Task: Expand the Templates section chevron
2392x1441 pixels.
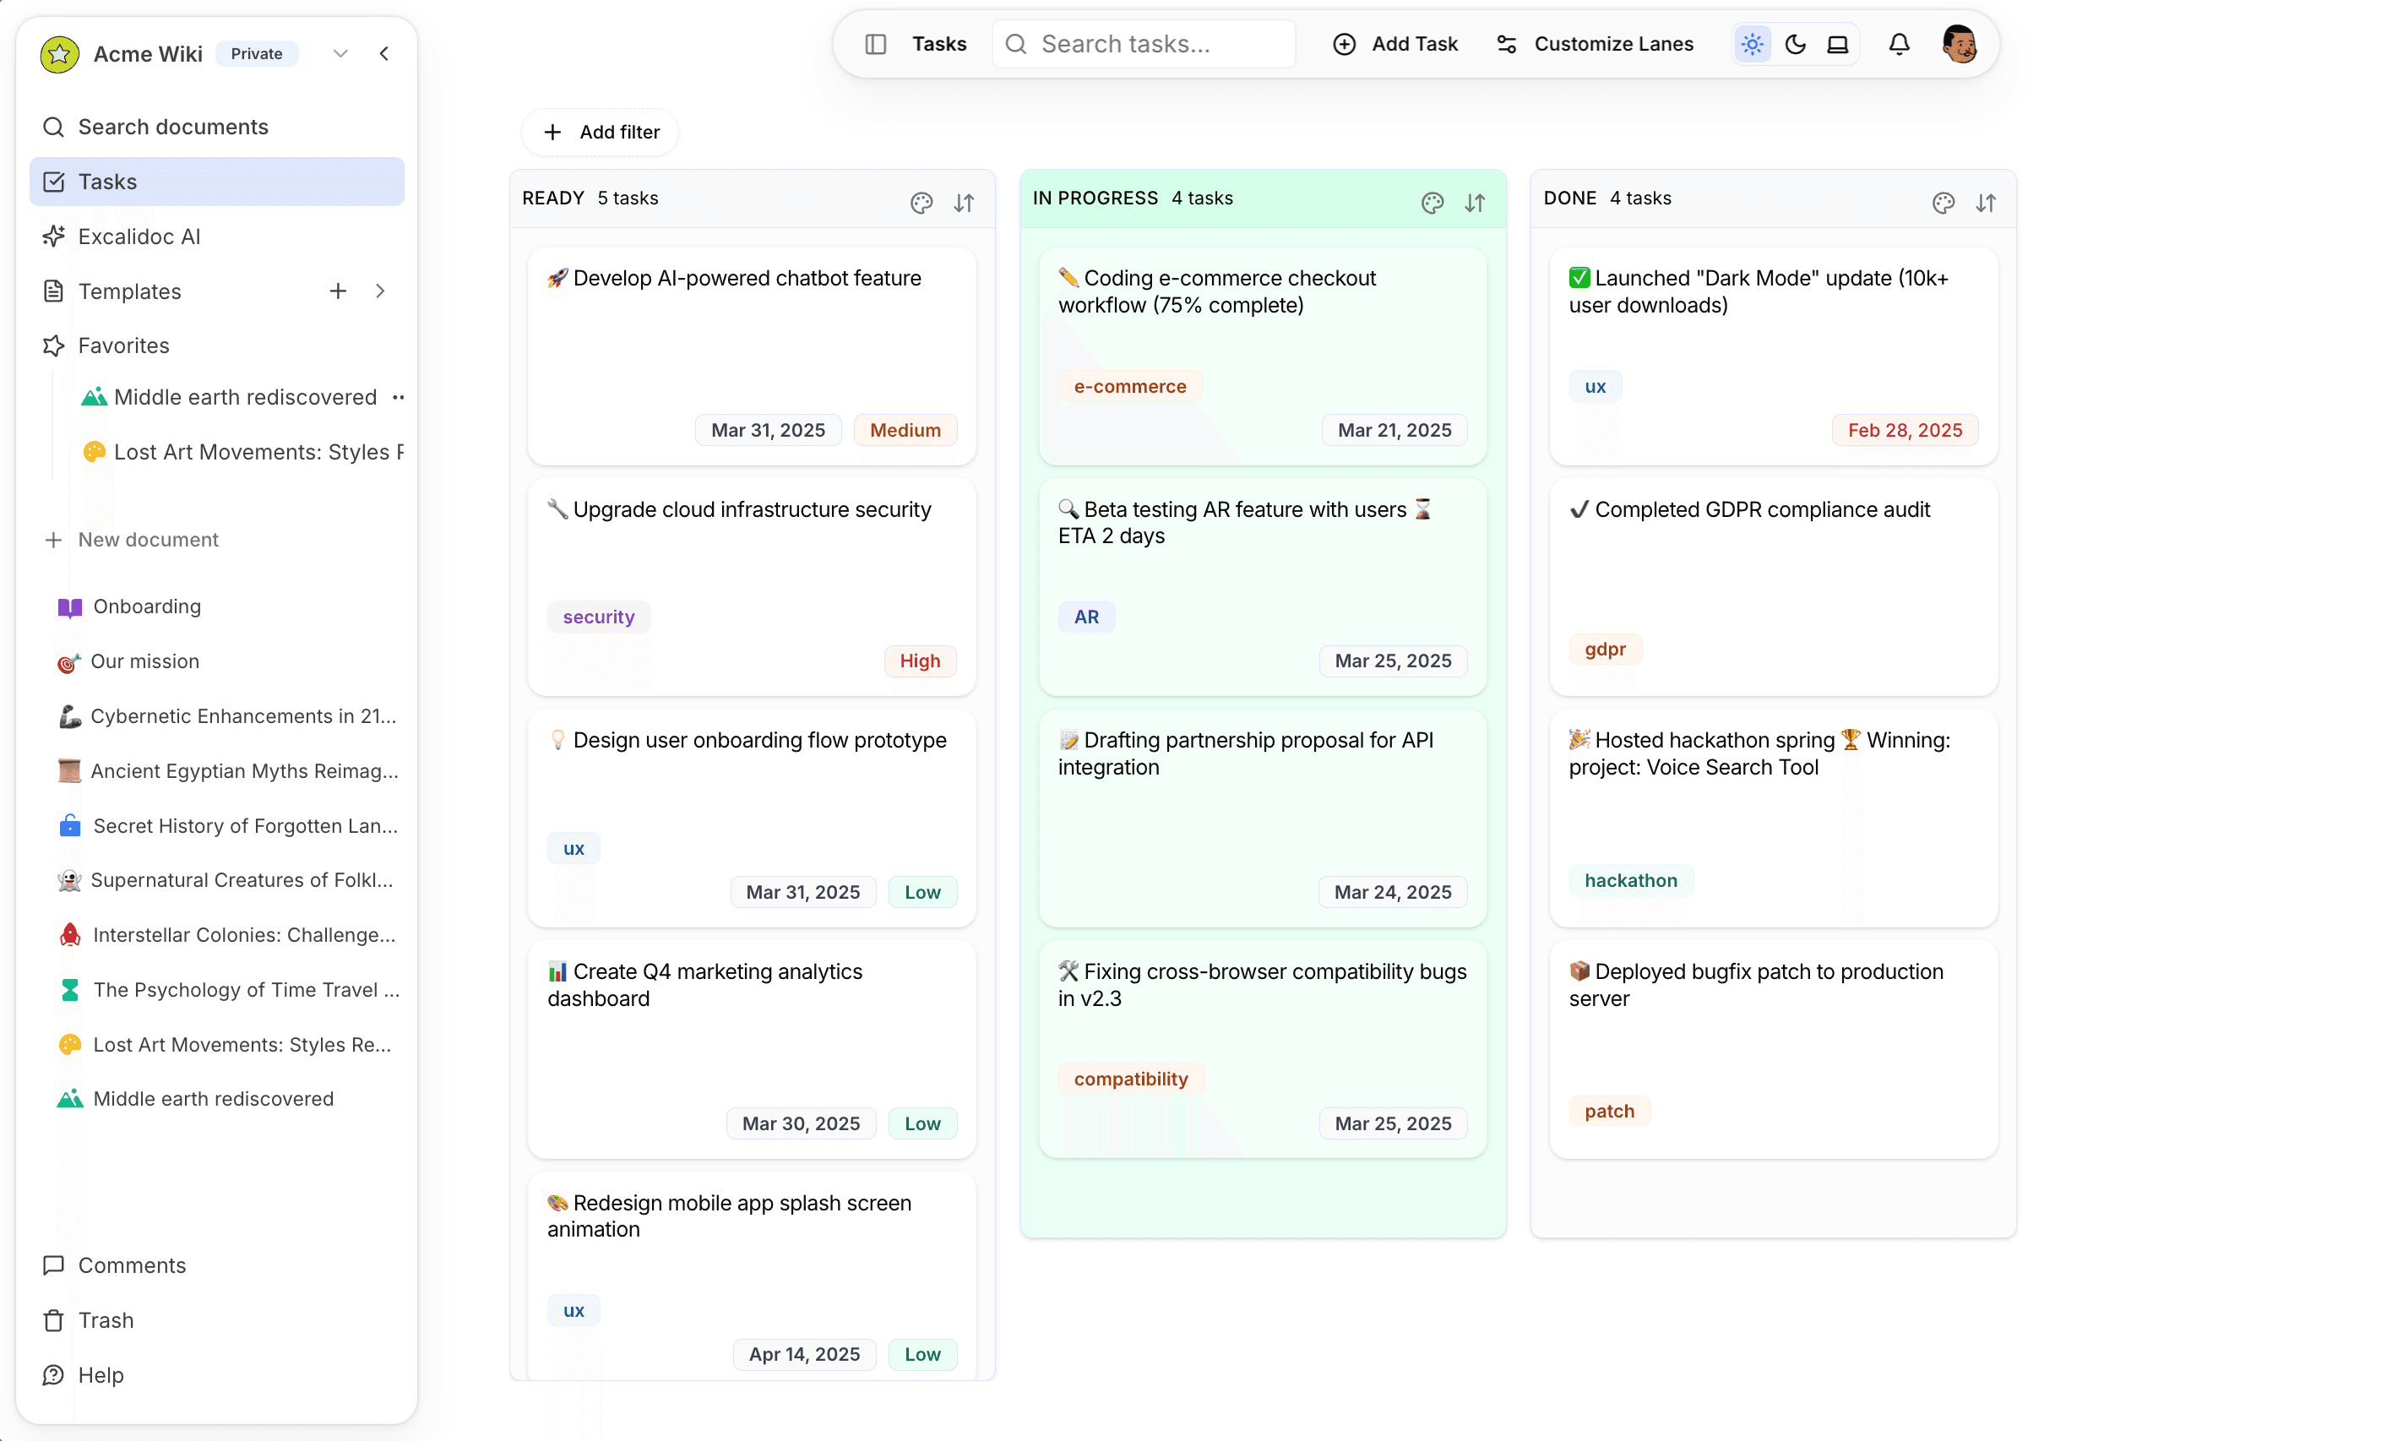Action: pyautogui.click(x=379, y=291)
